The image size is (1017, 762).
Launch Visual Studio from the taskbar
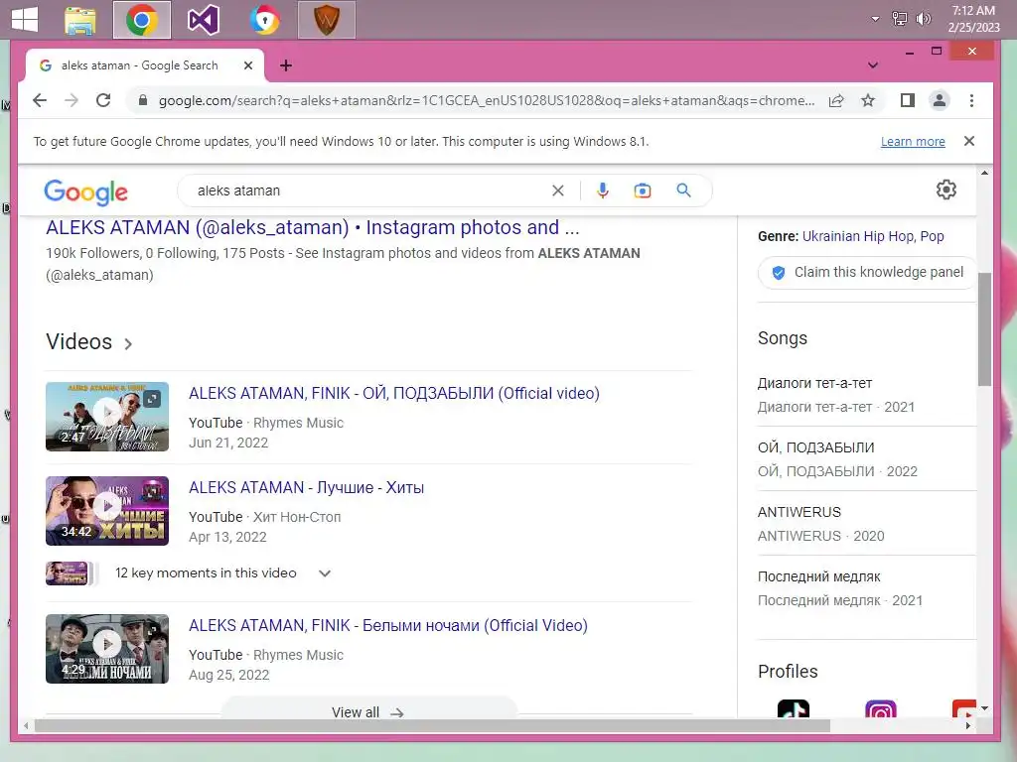click(x=203, y=20)
